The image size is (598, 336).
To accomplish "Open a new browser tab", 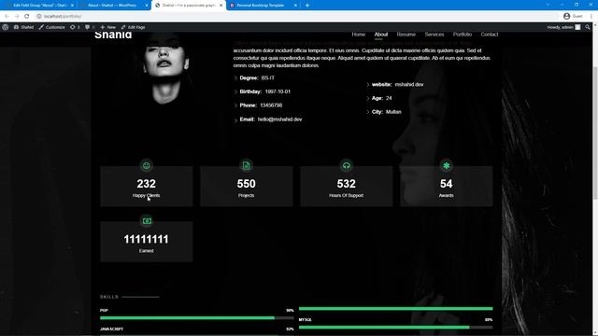I will coord(307,6).
